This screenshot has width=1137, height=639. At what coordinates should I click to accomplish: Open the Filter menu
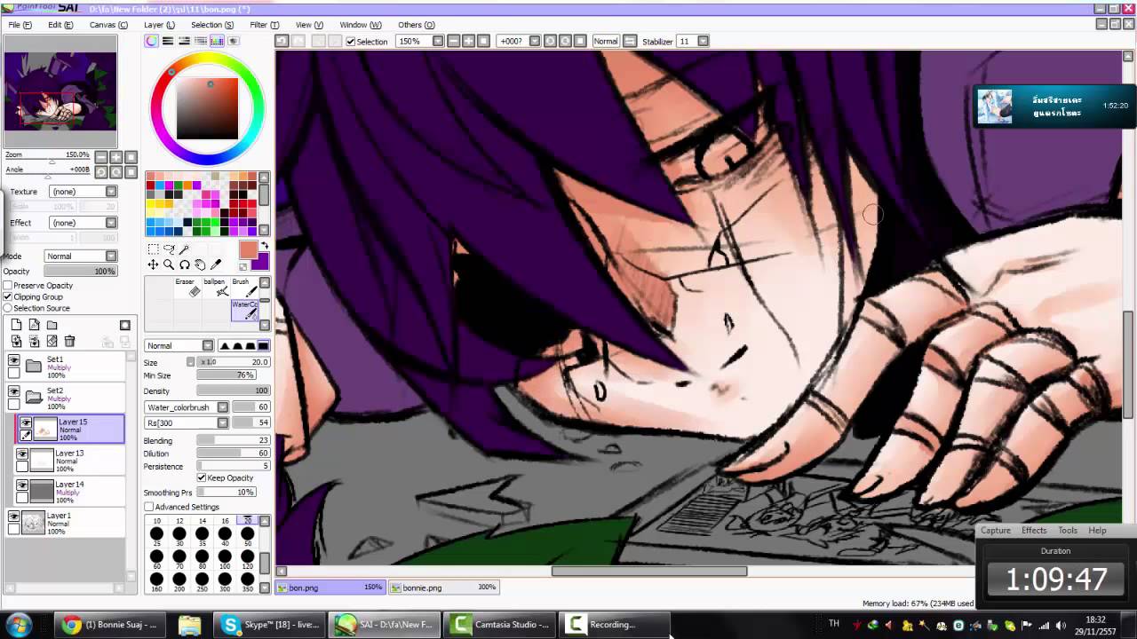coord(264,25)
